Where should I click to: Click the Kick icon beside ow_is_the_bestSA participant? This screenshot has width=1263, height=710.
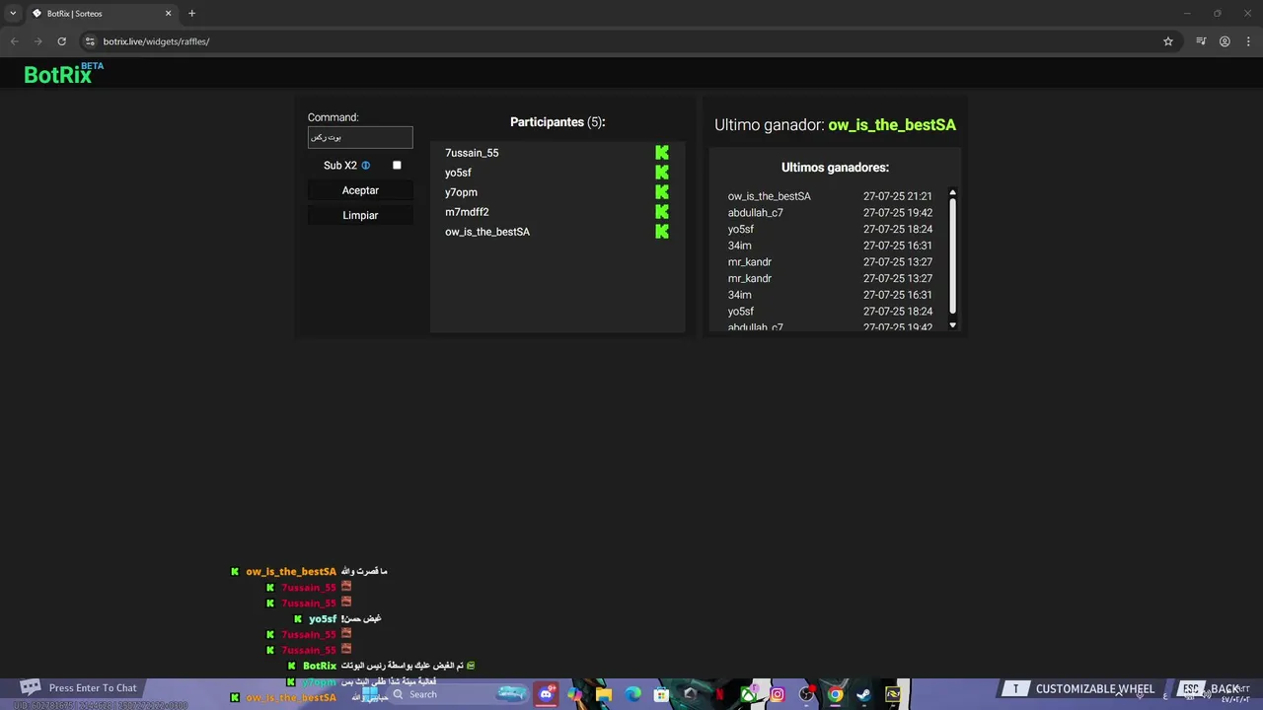click(662, 232)
